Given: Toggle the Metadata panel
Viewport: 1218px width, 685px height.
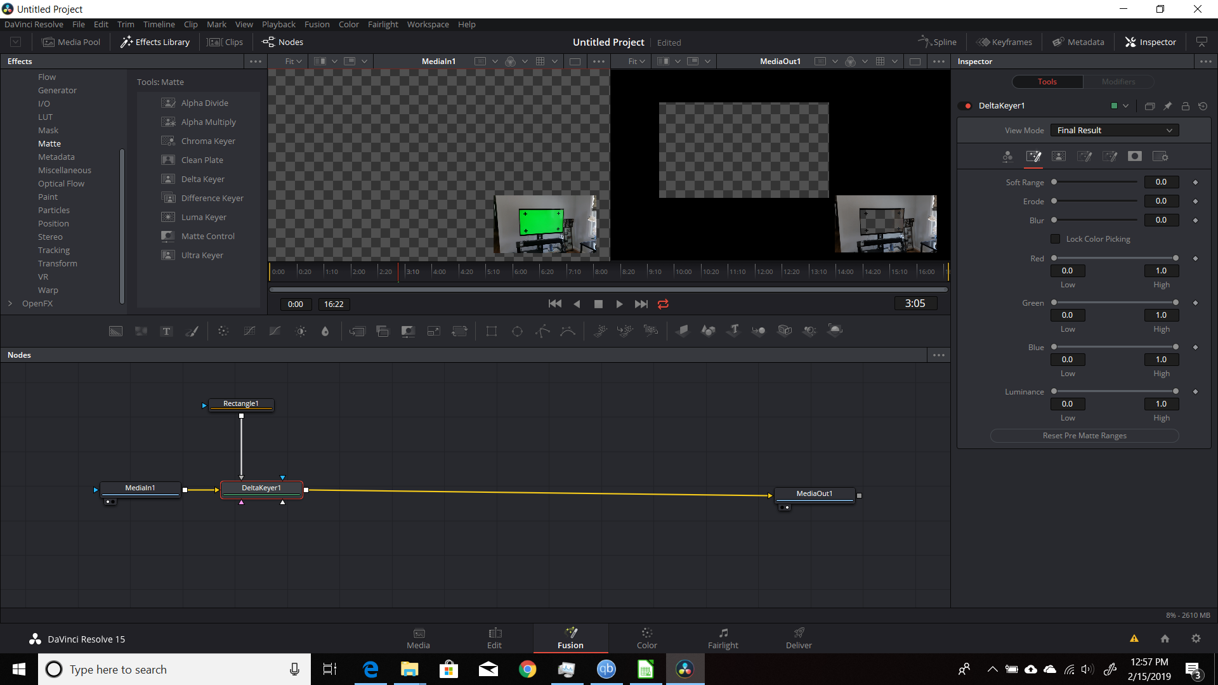Looking at the screenshot, I should 1078,42.
